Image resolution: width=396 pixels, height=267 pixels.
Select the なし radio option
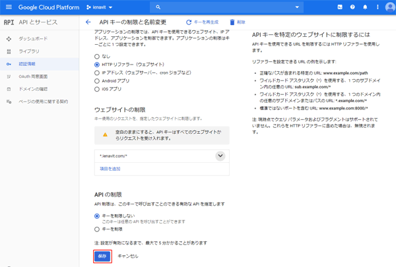[x=97, y=56]
